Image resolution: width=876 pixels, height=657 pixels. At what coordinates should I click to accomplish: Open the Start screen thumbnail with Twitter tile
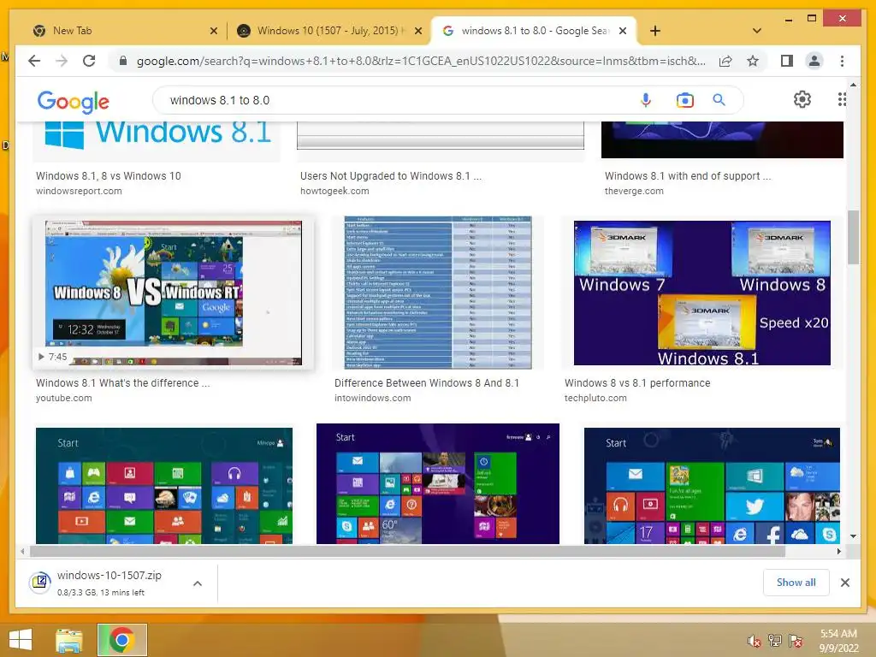[x=713, y=486]
